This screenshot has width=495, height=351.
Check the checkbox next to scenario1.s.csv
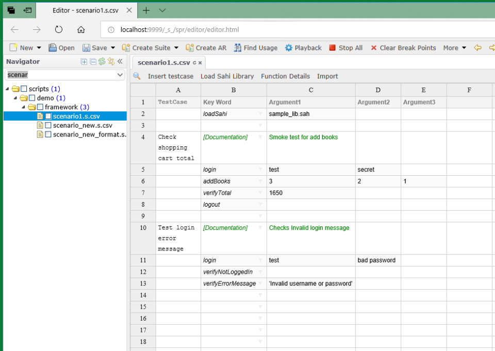tap(48, 115)
